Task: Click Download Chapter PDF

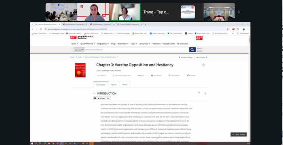Action: (x=122, y=76)
